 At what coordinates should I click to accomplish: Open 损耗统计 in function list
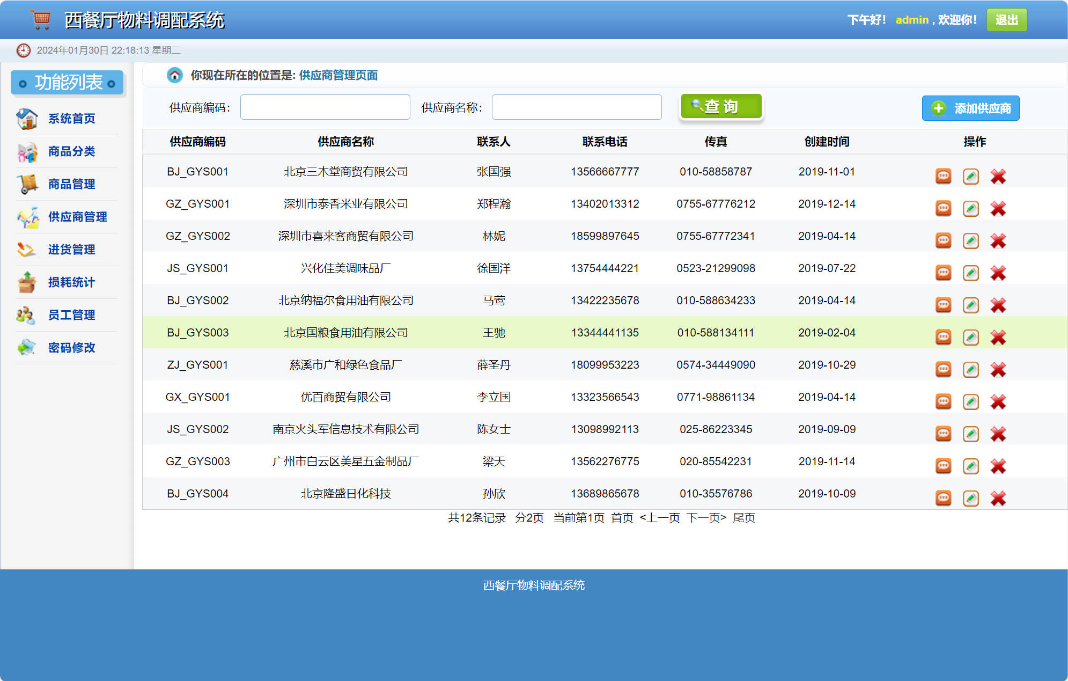(x=71, y=282)
